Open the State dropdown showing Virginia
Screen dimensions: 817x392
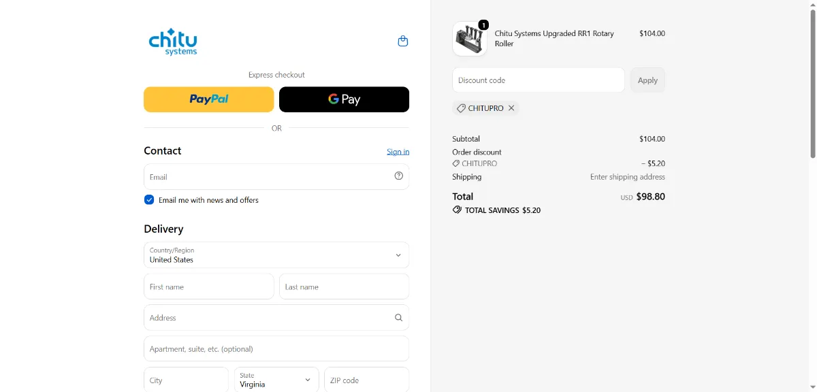(276, 380)
